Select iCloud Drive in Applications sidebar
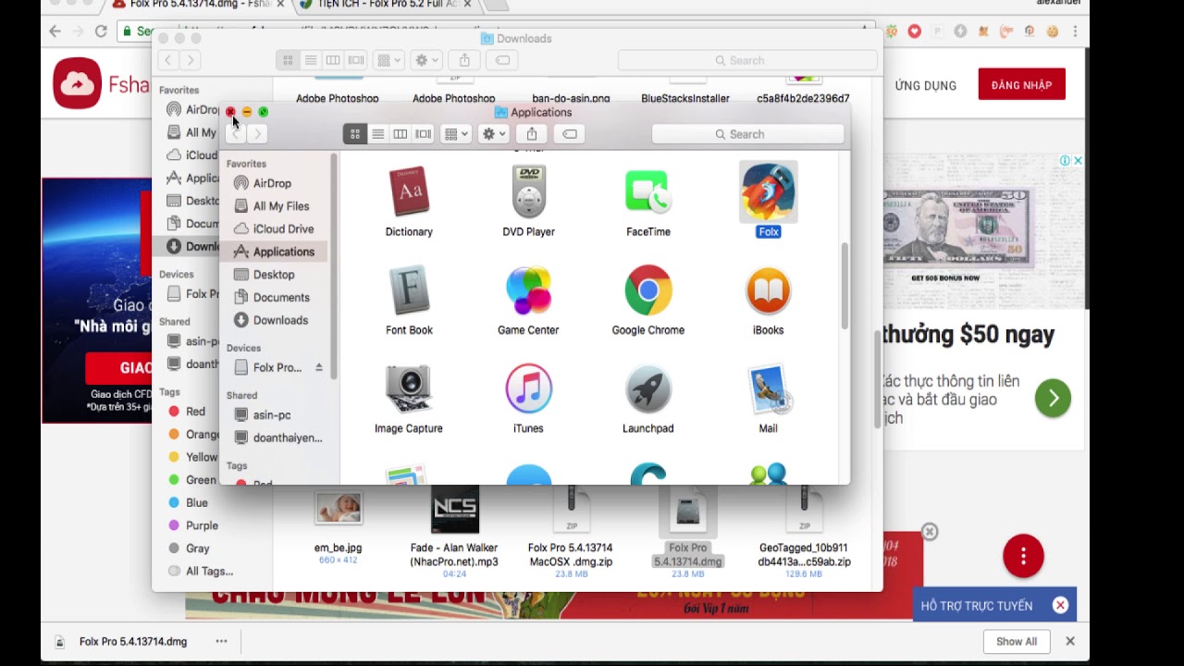 [283, 228]
